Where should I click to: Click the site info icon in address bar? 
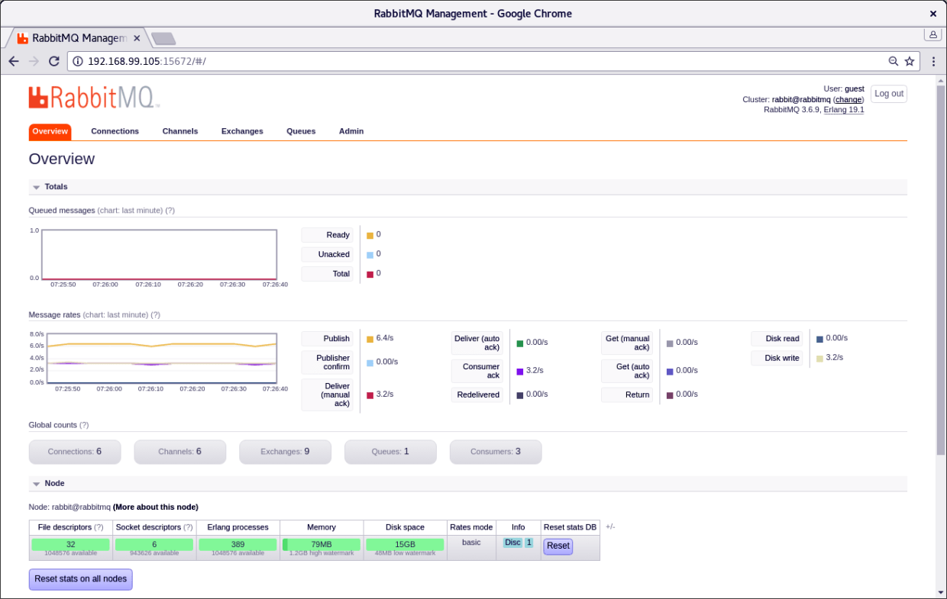click(77, 61)
